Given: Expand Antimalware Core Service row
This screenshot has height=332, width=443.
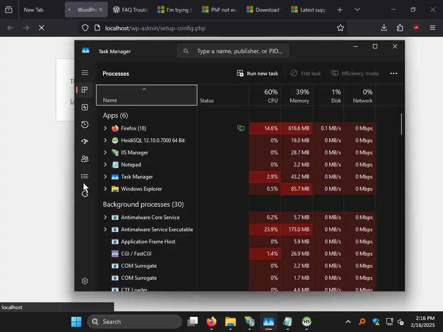Looking at the screenshot, I should pos(106,217).
